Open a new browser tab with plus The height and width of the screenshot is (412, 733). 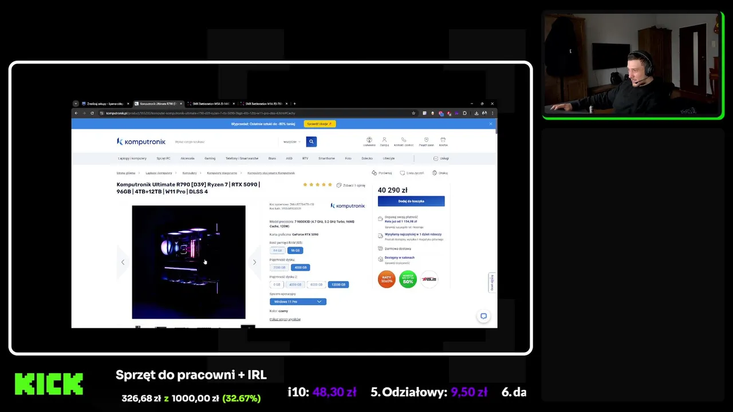[294, 104]
